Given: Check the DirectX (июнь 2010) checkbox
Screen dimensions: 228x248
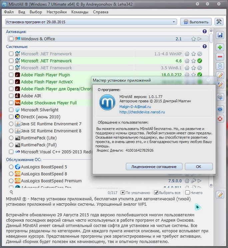Looking at the screenshot, I should point(11,117).
